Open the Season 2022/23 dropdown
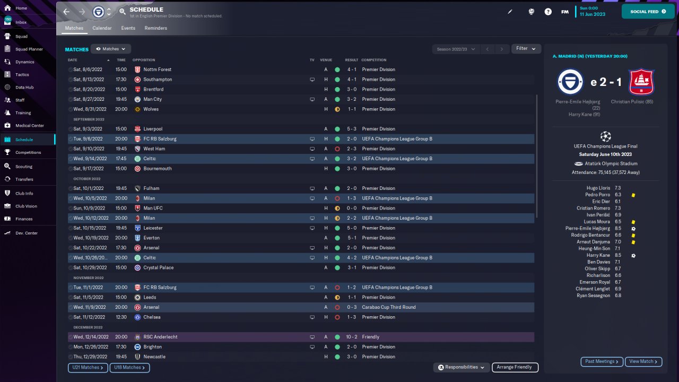 [x=456, y=49]
